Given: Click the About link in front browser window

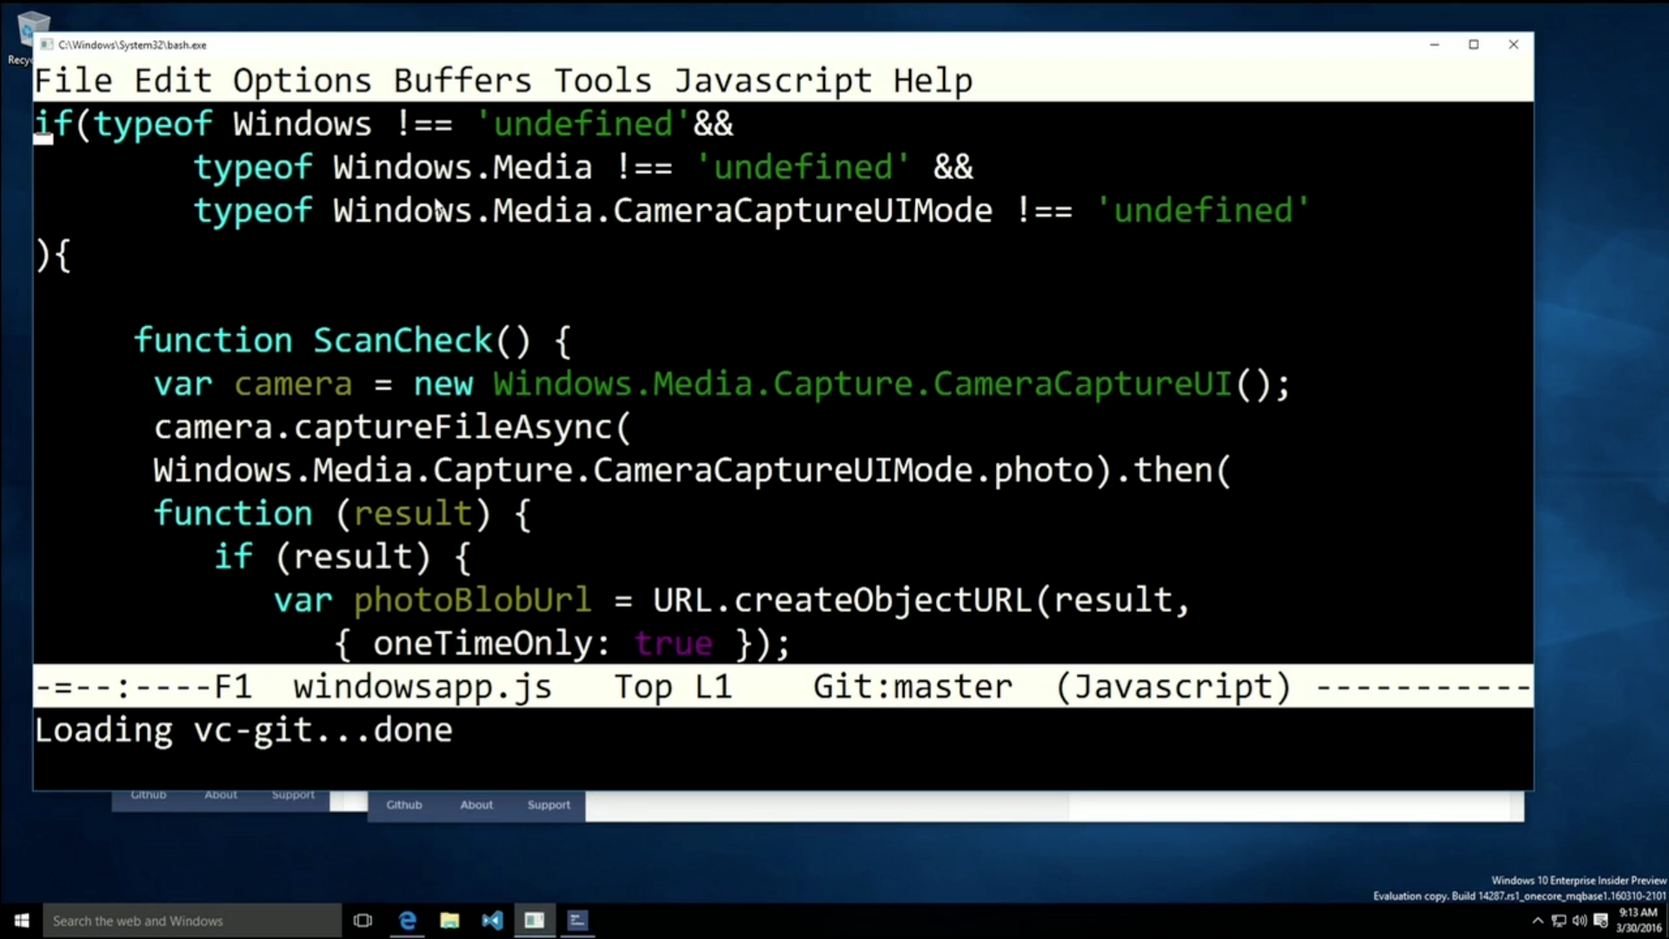Looking at the screenshot, I should click(x=476, y=805).
